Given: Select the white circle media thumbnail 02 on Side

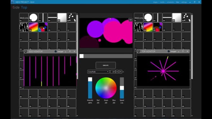Looking at the screenshot, I should click(x=33, y=18).
